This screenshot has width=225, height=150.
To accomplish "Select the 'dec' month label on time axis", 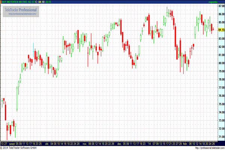I will coord(119,144).
